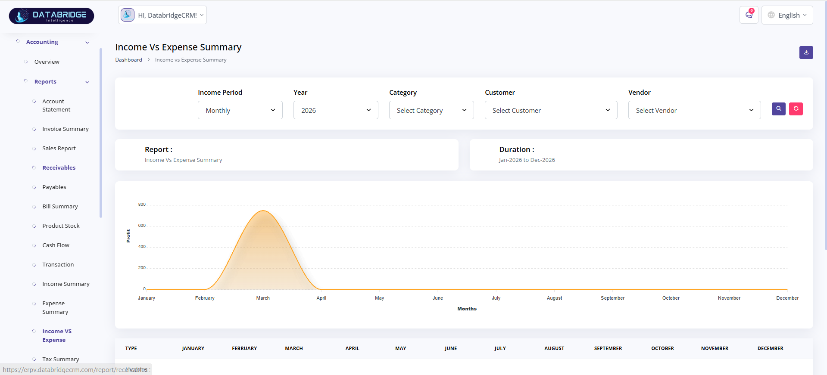Open Product Stock report
Viewport: 827px width, 375px height.
(x=61, y=226)
